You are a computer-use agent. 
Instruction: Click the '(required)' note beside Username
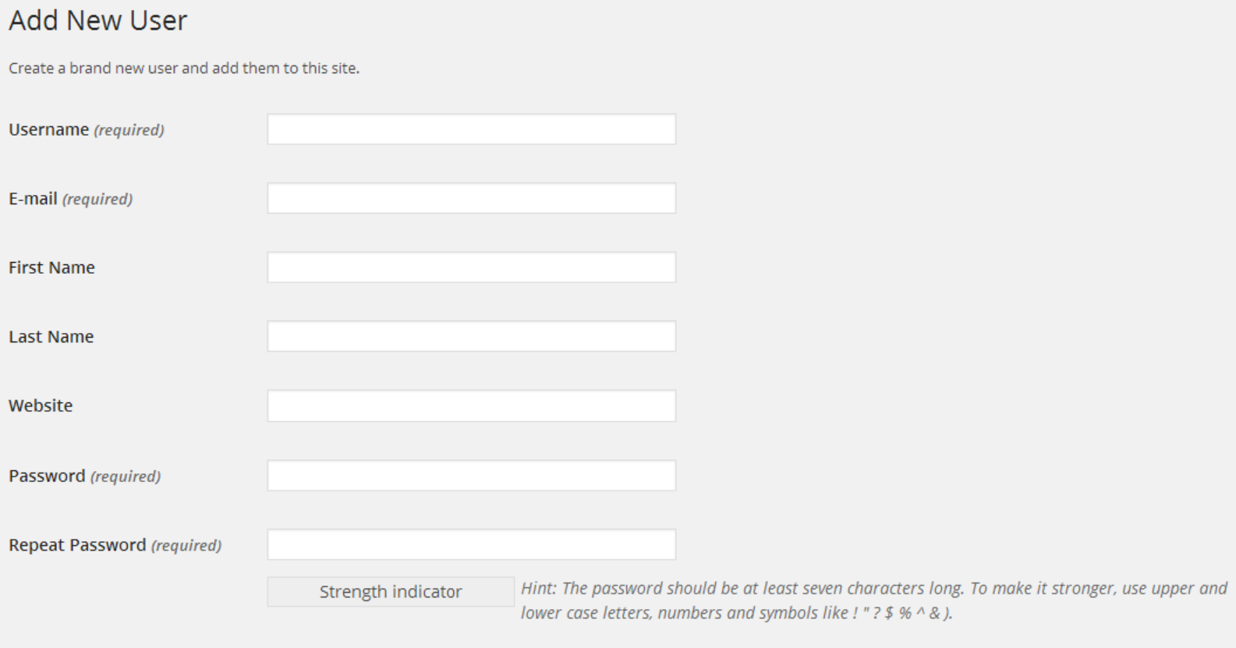pos(129,130)
